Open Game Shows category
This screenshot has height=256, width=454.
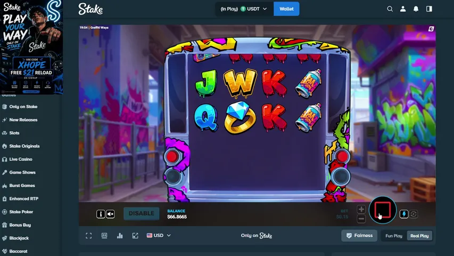(x=22, y=172)
